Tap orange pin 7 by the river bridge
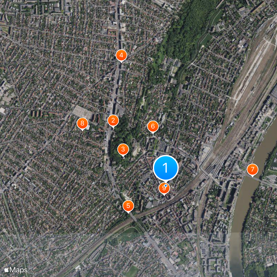The width and height of the screenshot is (277, 277). coord(252,170)
